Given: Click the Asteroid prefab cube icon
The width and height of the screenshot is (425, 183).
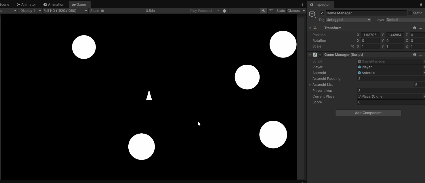Looking at the screenshot, I should tap(359, 73).
